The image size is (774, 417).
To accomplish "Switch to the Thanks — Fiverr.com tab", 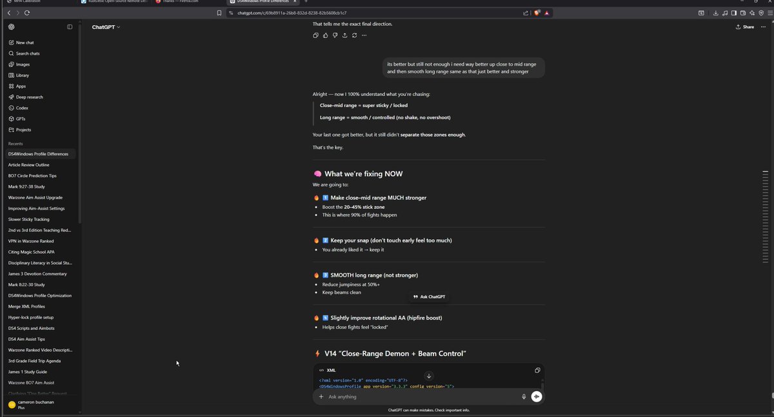I will (x=180, y=2).
